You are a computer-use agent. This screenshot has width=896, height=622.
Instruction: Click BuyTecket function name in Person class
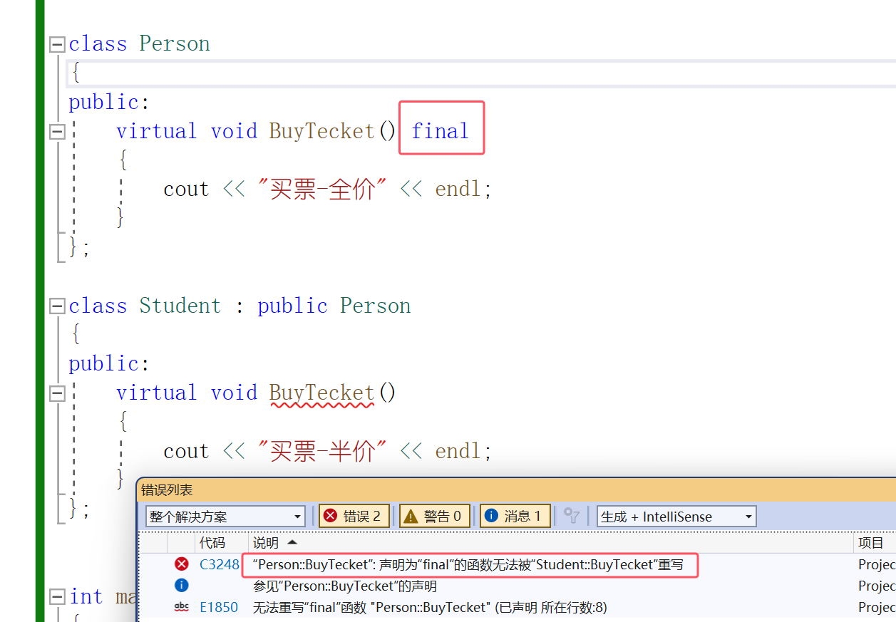click(321, 131)
